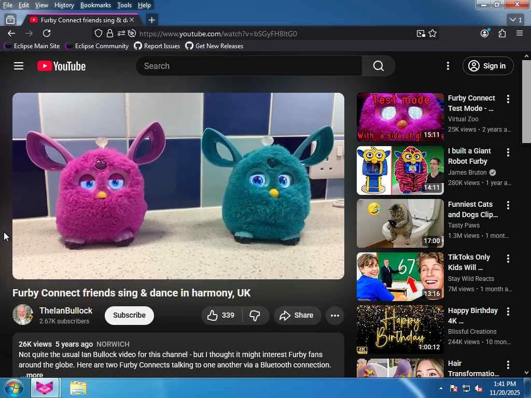Viewport: 531px width, 398px height.
Task: Click the YouTube logo
Action: coord(61,66)
